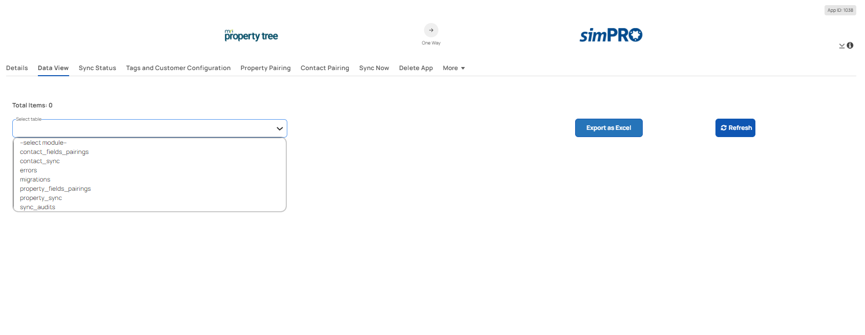Open the Sync Now tab
The image size is (865, 335).
tap(374, 68)
